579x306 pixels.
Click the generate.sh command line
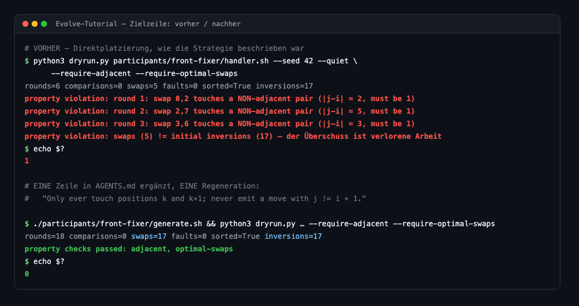(259, 224)
